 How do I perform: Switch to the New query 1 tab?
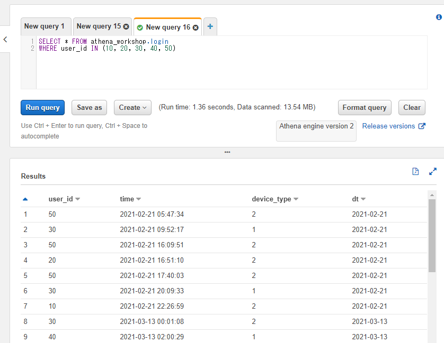[x=46, y=26]
